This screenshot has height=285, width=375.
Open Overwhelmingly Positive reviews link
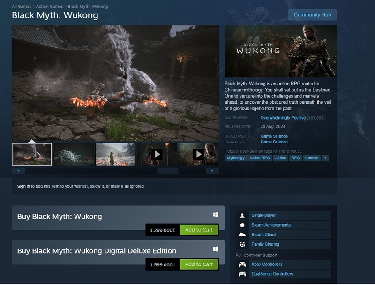tap(283, 118)
